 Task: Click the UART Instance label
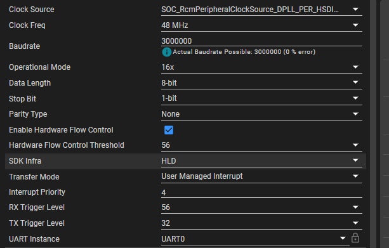(x=34, y=239)
